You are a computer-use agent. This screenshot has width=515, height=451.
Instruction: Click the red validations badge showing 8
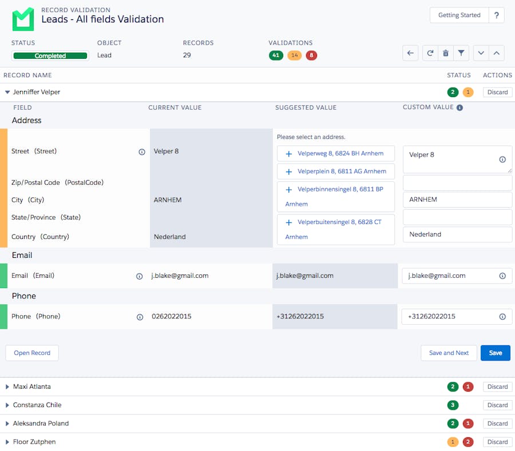311,55
